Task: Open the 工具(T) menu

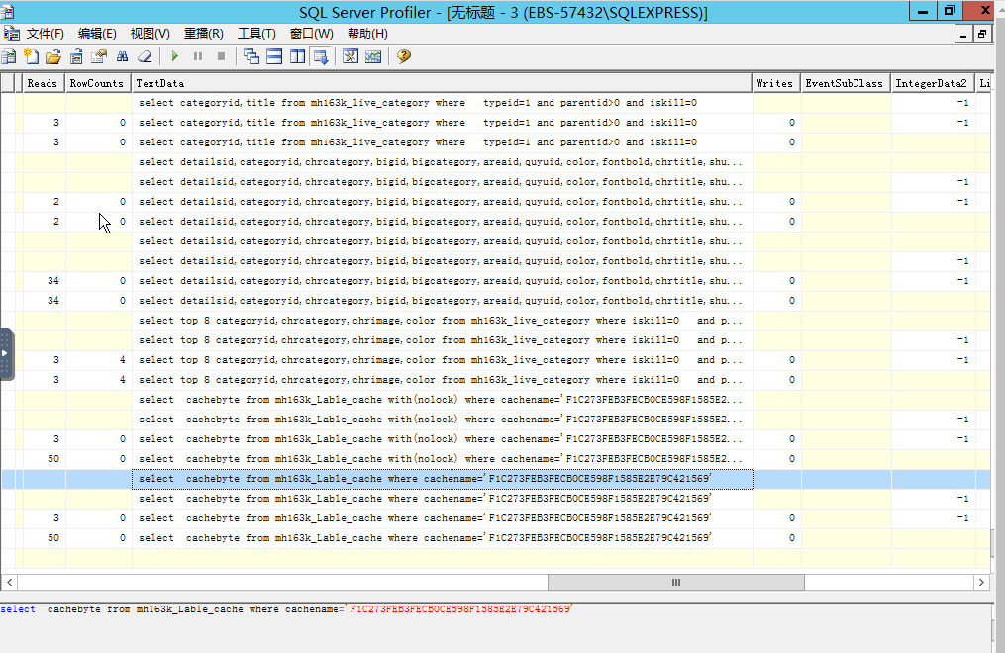Action: (x=256, y=34)
